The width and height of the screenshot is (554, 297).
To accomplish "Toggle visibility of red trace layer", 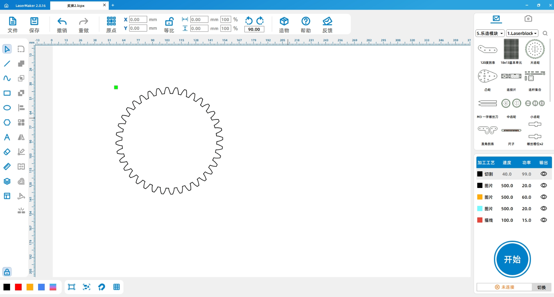I will click(544, 220).
